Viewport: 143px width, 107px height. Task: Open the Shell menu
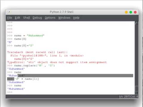pyautogui.click(x=27, y=18)
